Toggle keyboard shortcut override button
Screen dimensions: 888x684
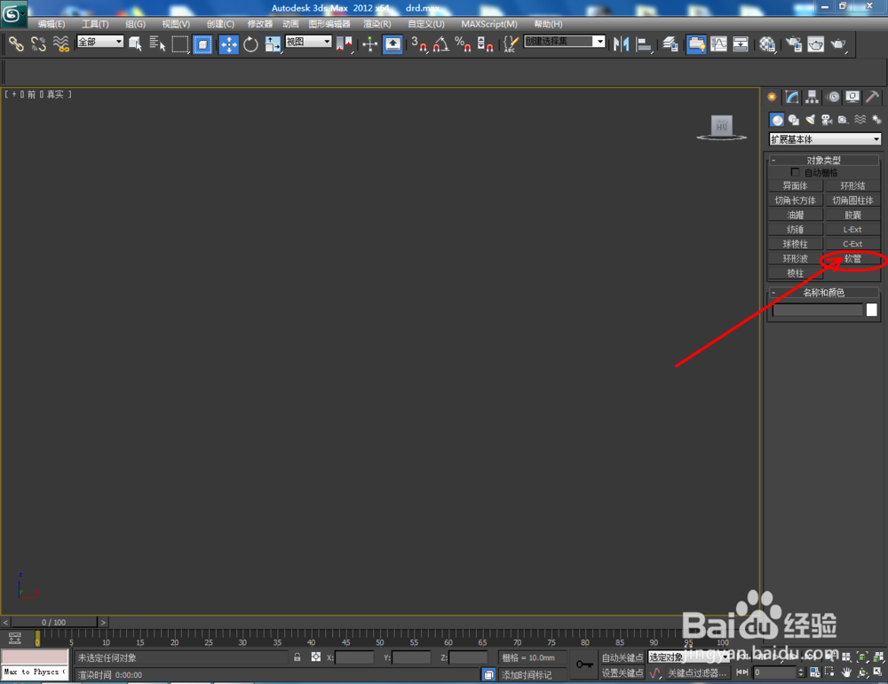(x=392, y=44)
